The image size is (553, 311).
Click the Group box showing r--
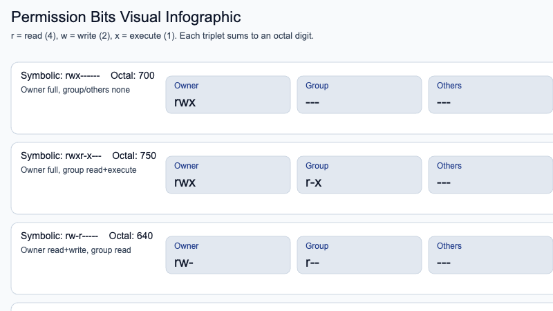pyautogui.click(x=359, y=255)
